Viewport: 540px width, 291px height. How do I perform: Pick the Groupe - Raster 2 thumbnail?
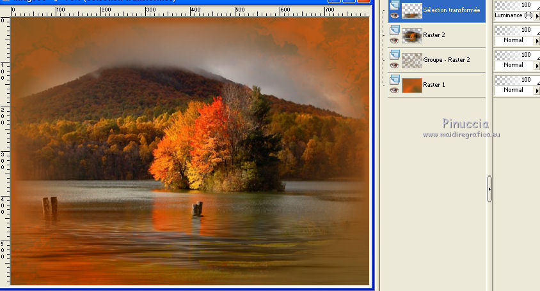tap(412, 60)
